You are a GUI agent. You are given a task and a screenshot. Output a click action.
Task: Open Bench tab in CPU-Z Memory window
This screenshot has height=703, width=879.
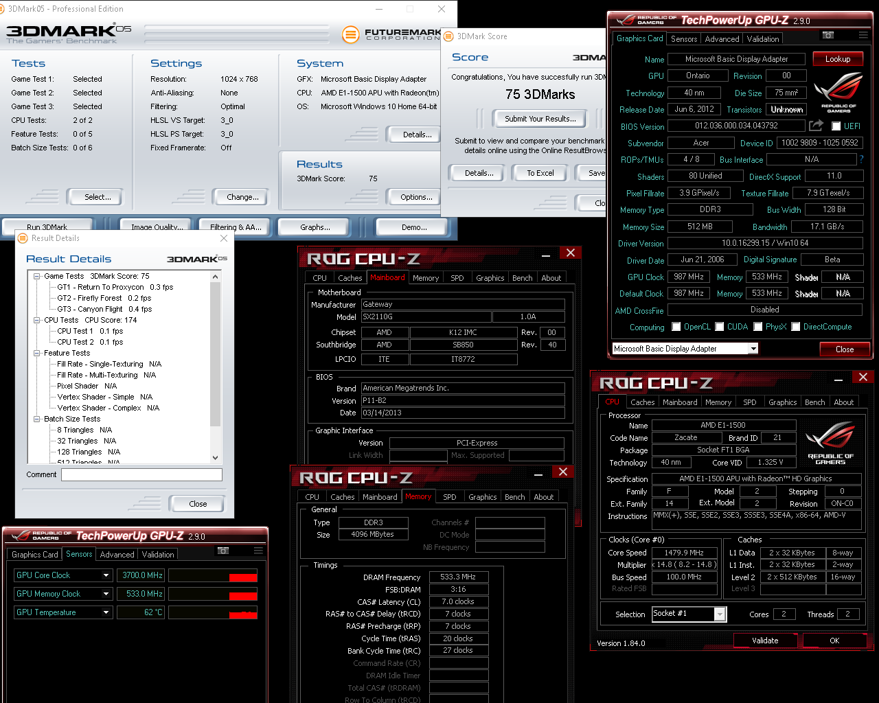pyautogui.click(x=515, y=497)
